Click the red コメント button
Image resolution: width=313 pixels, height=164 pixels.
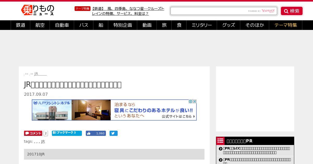[x=33, y=133]
